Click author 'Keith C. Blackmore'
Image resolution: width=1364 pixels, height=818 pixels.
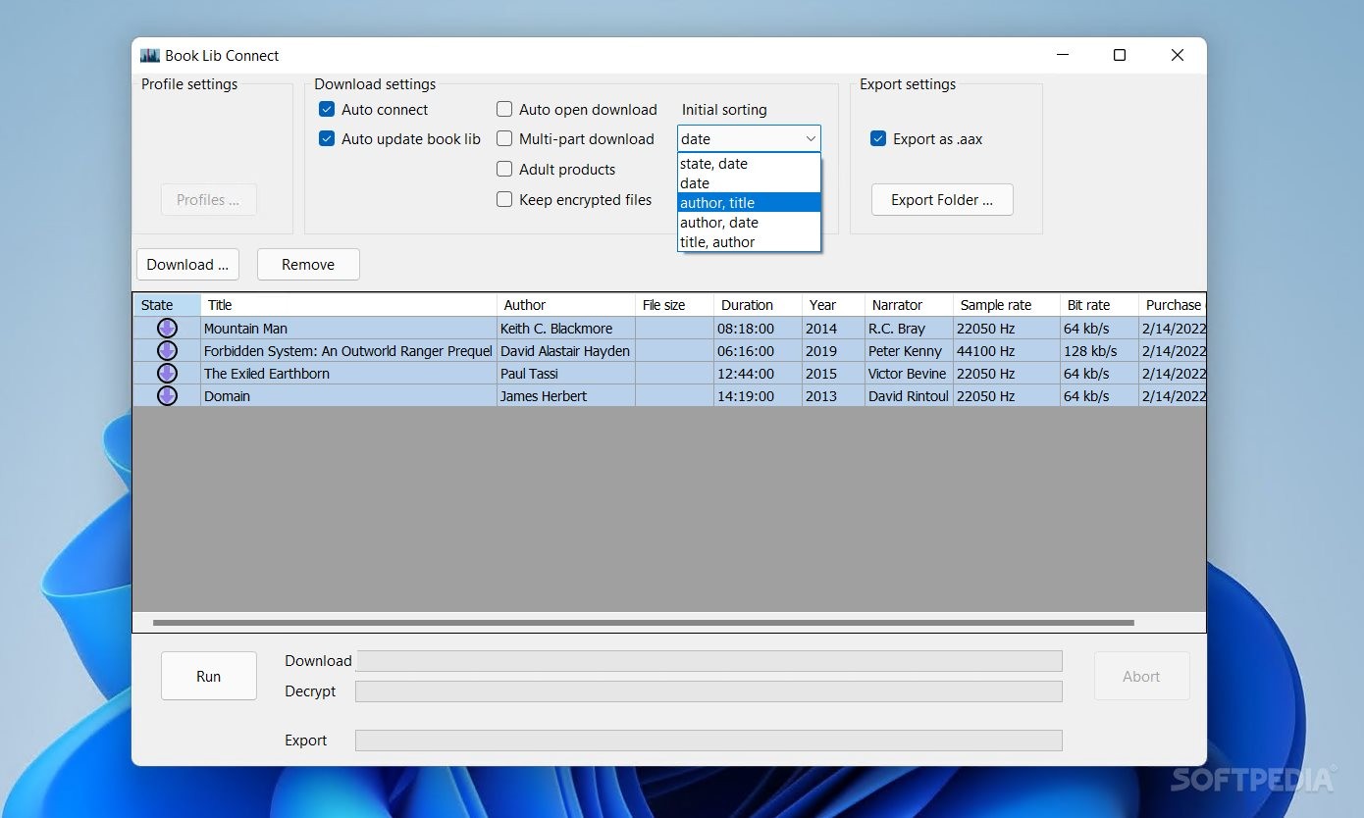566,329
